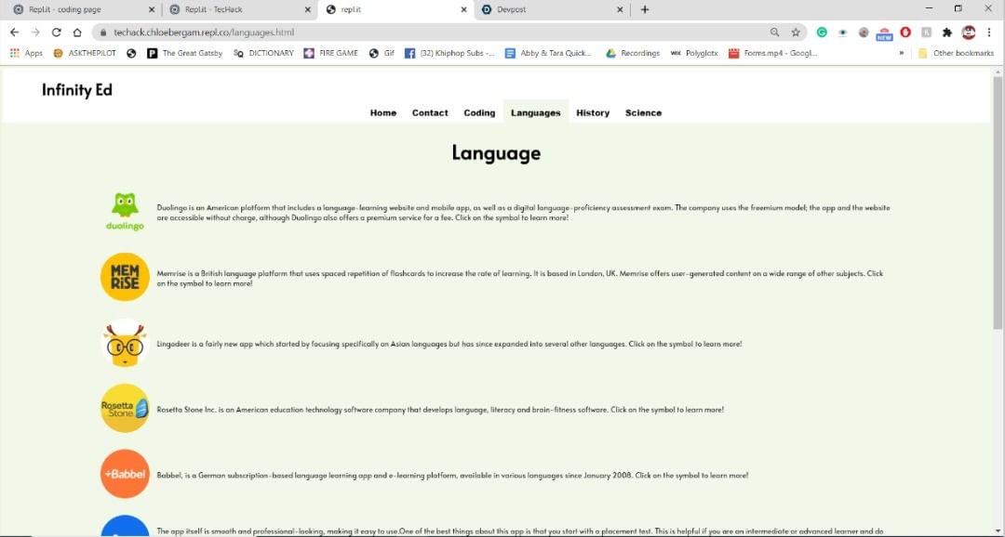The height and width of the screenshot is (537, 1005).
Task: Click the Rosetta Stone logo
Action: (x=125, y=409)
